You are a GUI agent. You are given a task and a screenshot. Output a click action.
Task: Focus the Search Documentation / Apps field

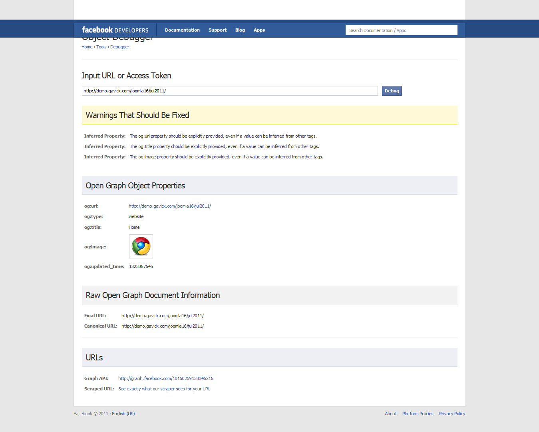coord(402,30)
